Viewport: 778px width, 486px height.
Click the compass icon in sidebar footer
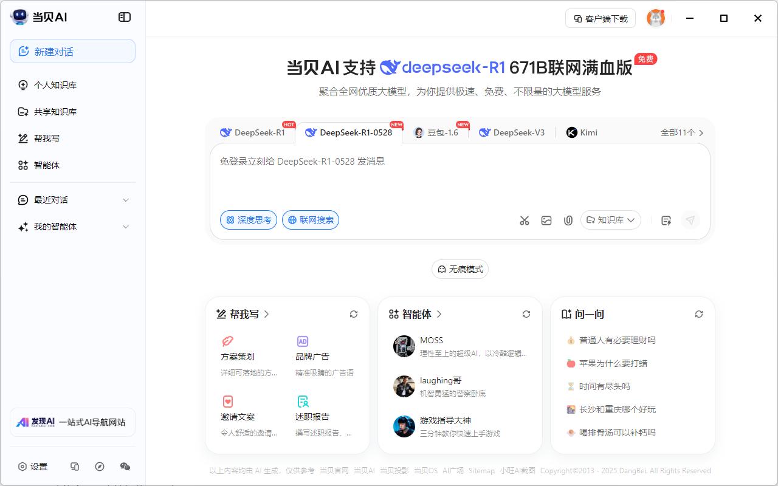coord(100,467)
